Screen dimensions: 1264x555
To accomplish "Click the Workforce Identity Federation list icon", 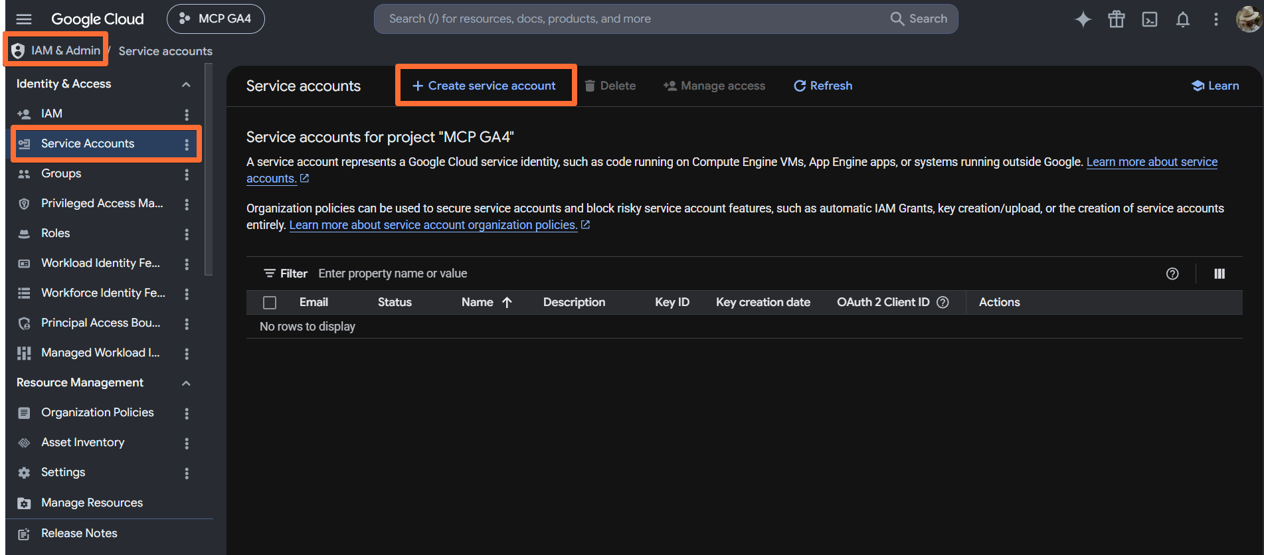I will coord(24,293).
